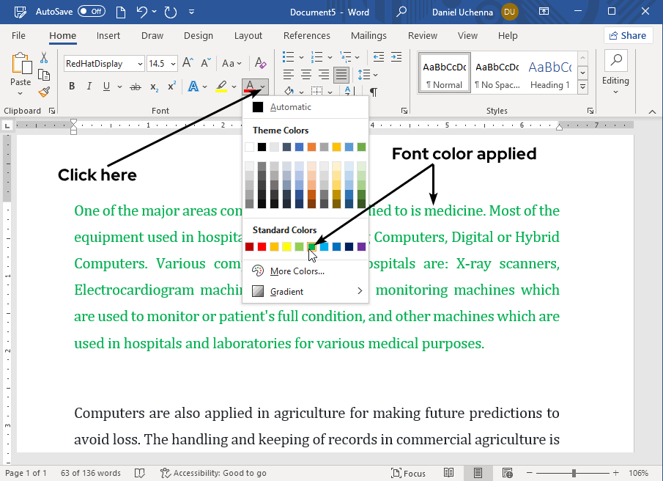Click the Format Painter brush icon
The height and width of the screenshot is (481, 663).
[x=44, y=92]
